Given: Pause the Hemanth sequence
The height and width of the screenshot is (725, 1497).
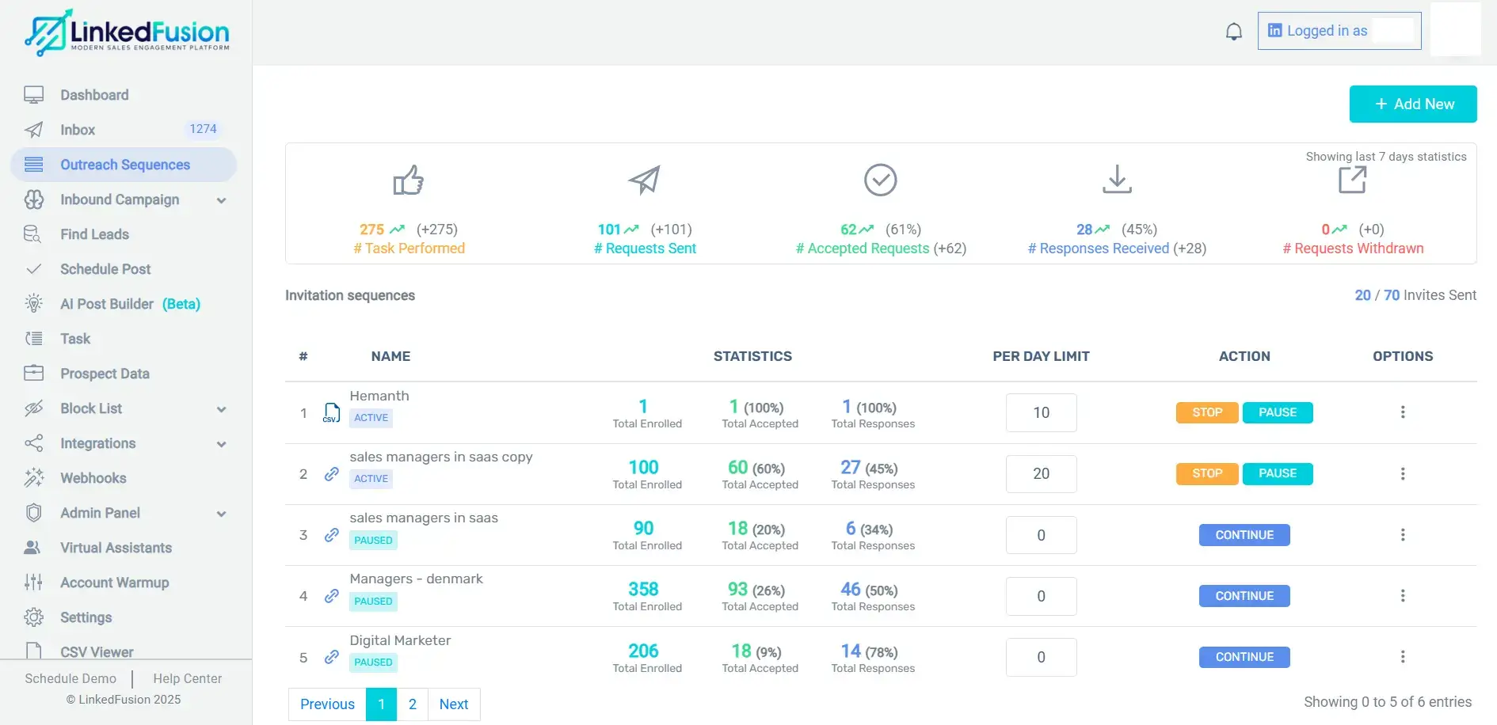Looking at the screenshot, I should 1278,412.
